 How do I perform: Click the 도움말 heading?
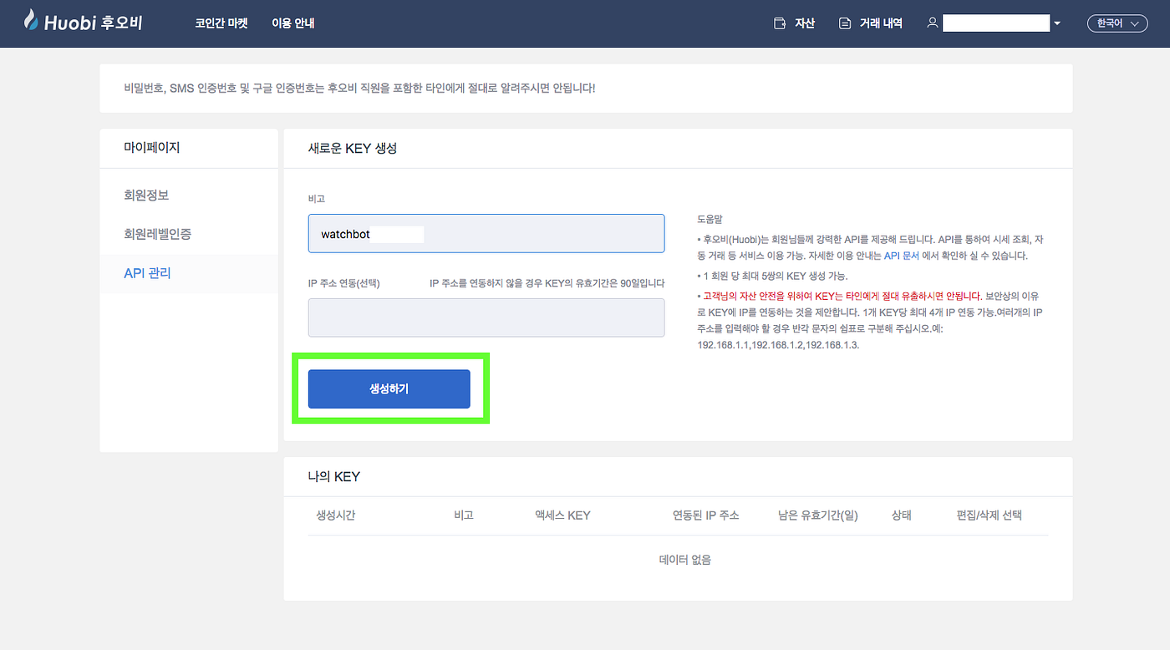pyautogui.click(x=710, y=220)
